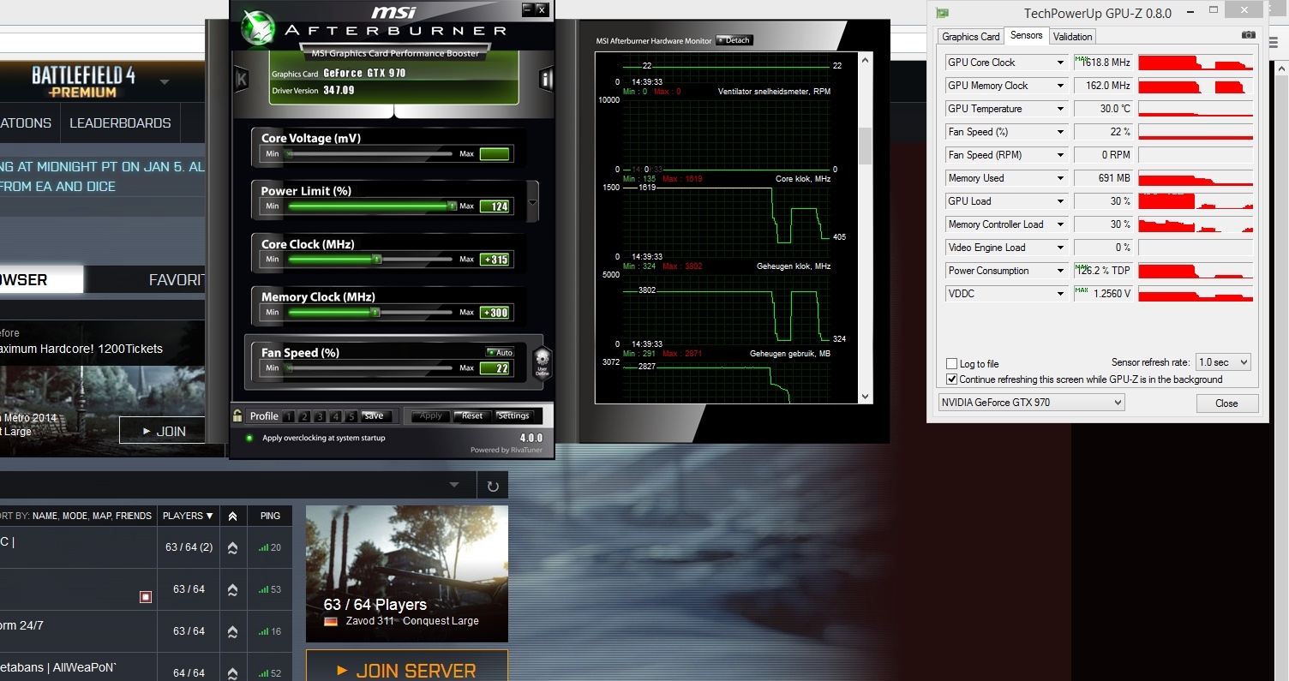Click the Zavod 311 map thumbnail

407,573
